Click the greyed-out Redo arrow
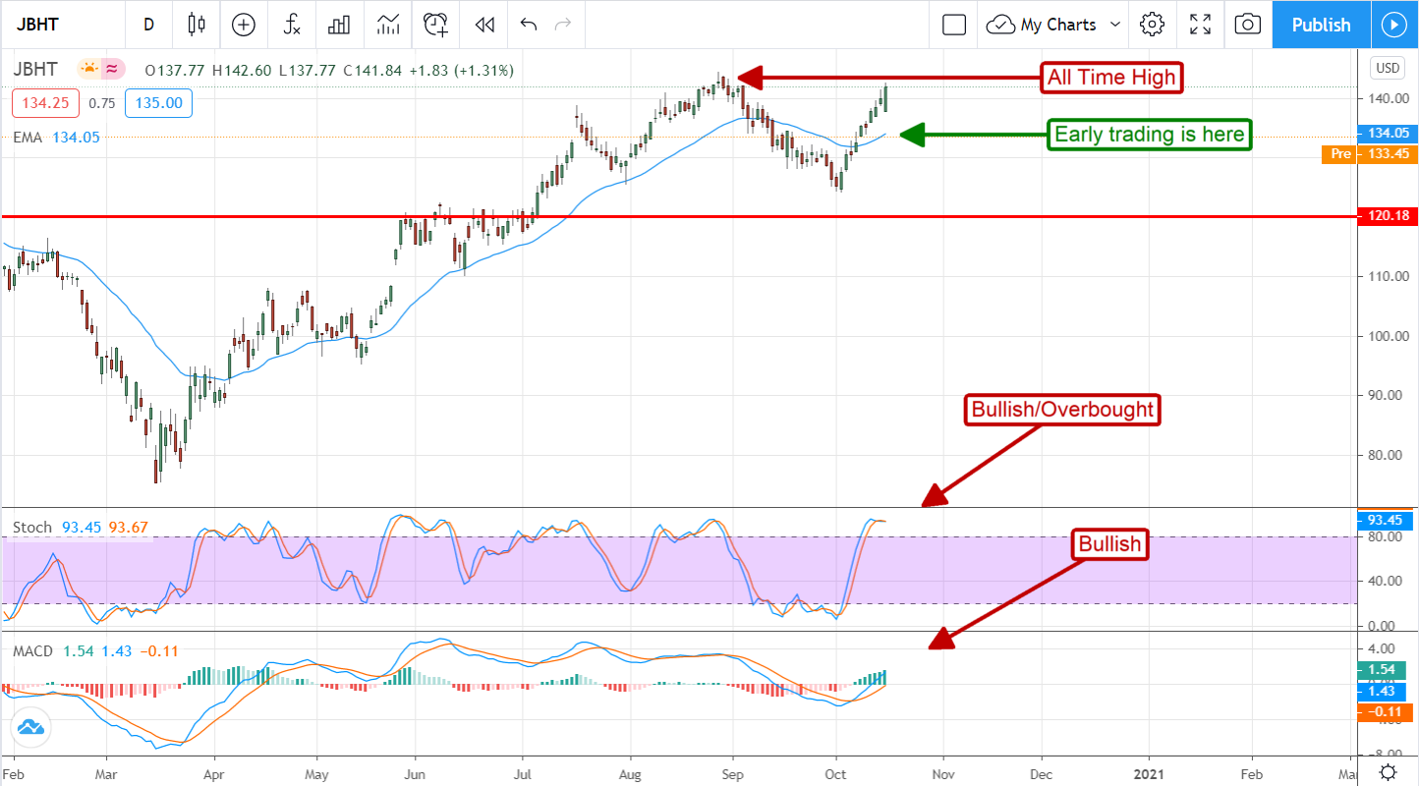The width and height of the screenshot is (1419, 786). (563, 25)
